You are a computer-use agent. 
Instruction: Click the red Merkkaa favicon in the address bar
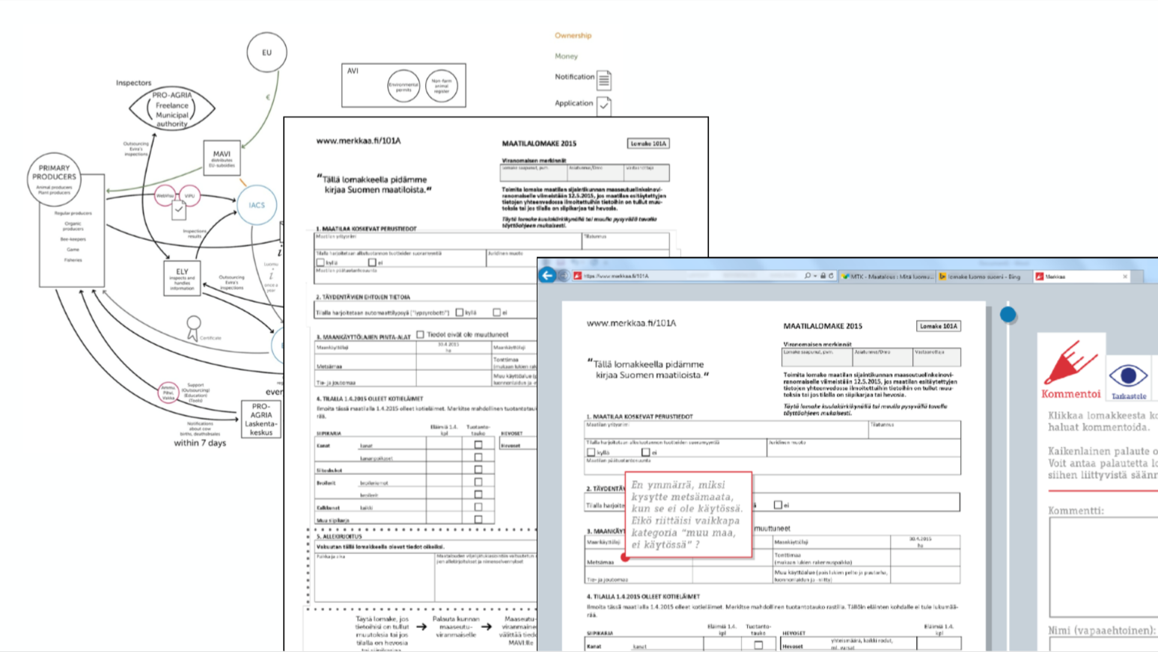[577, 276]
